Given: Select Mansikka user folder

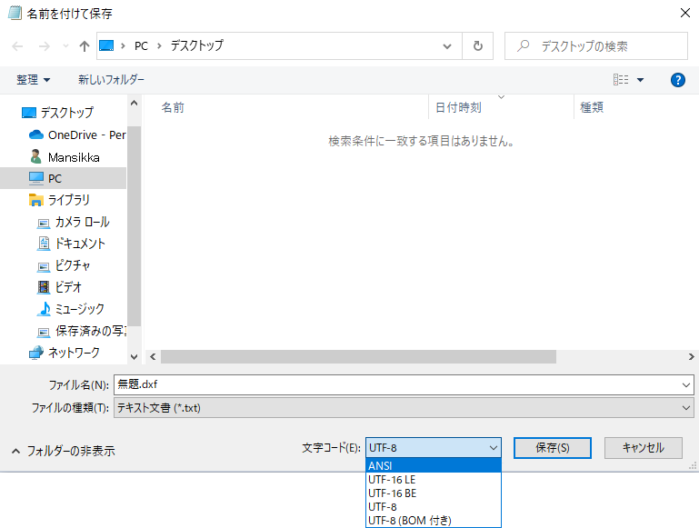Looking at the screenshot, I should pos(65,157).
